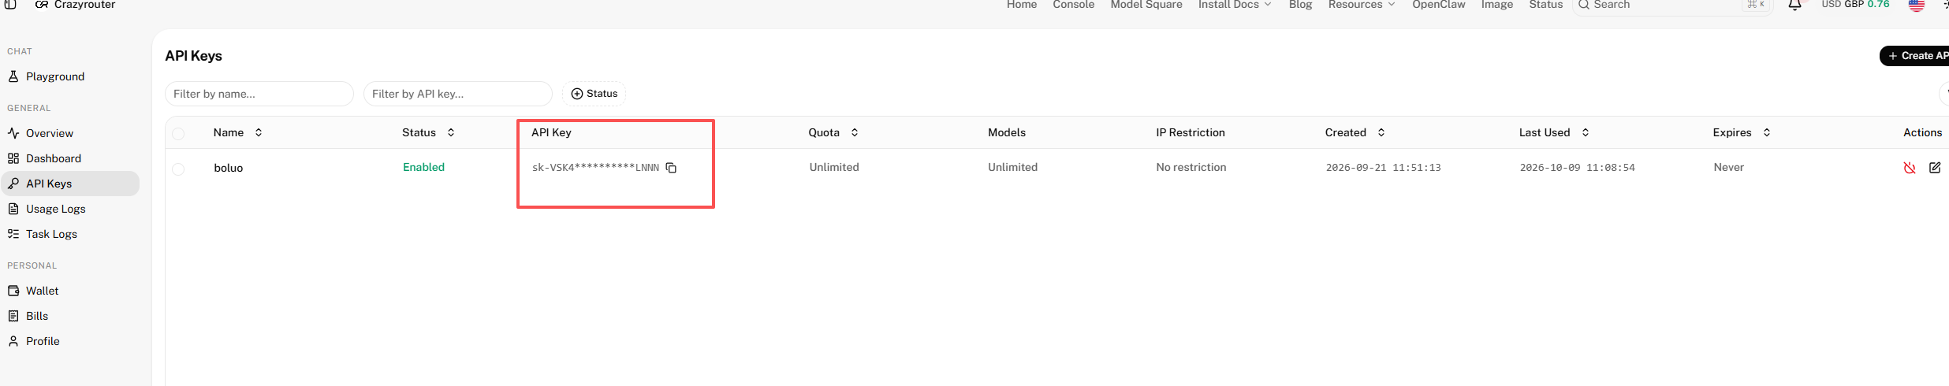Click the Unlimited models cell

(x=1013, y=167)
